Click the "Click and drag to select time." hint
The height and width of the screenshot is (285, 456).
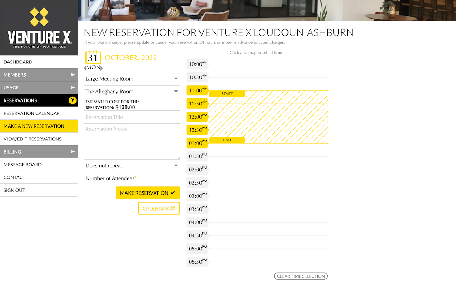[256, 53]
